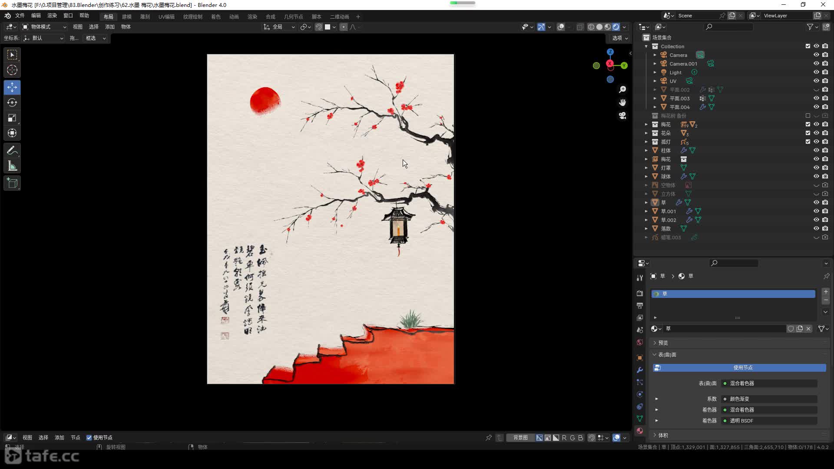The image size is (834, 469).
Task: Select the Scale tool
Action: click(12, 118)
